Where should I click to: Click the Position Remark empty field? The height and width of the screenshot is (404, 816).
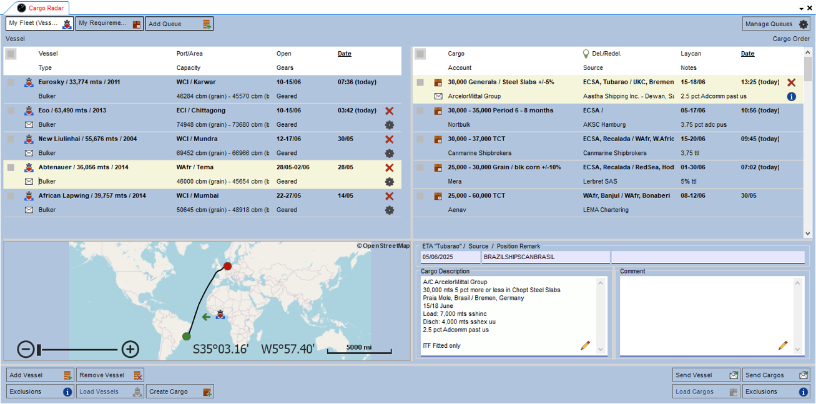(708, 257)
